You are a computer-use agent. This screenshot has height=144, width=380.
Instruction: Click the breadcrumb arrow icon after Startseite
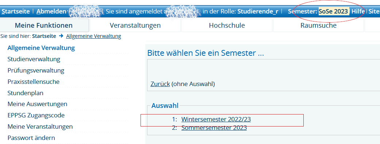[x=61, y=36]
